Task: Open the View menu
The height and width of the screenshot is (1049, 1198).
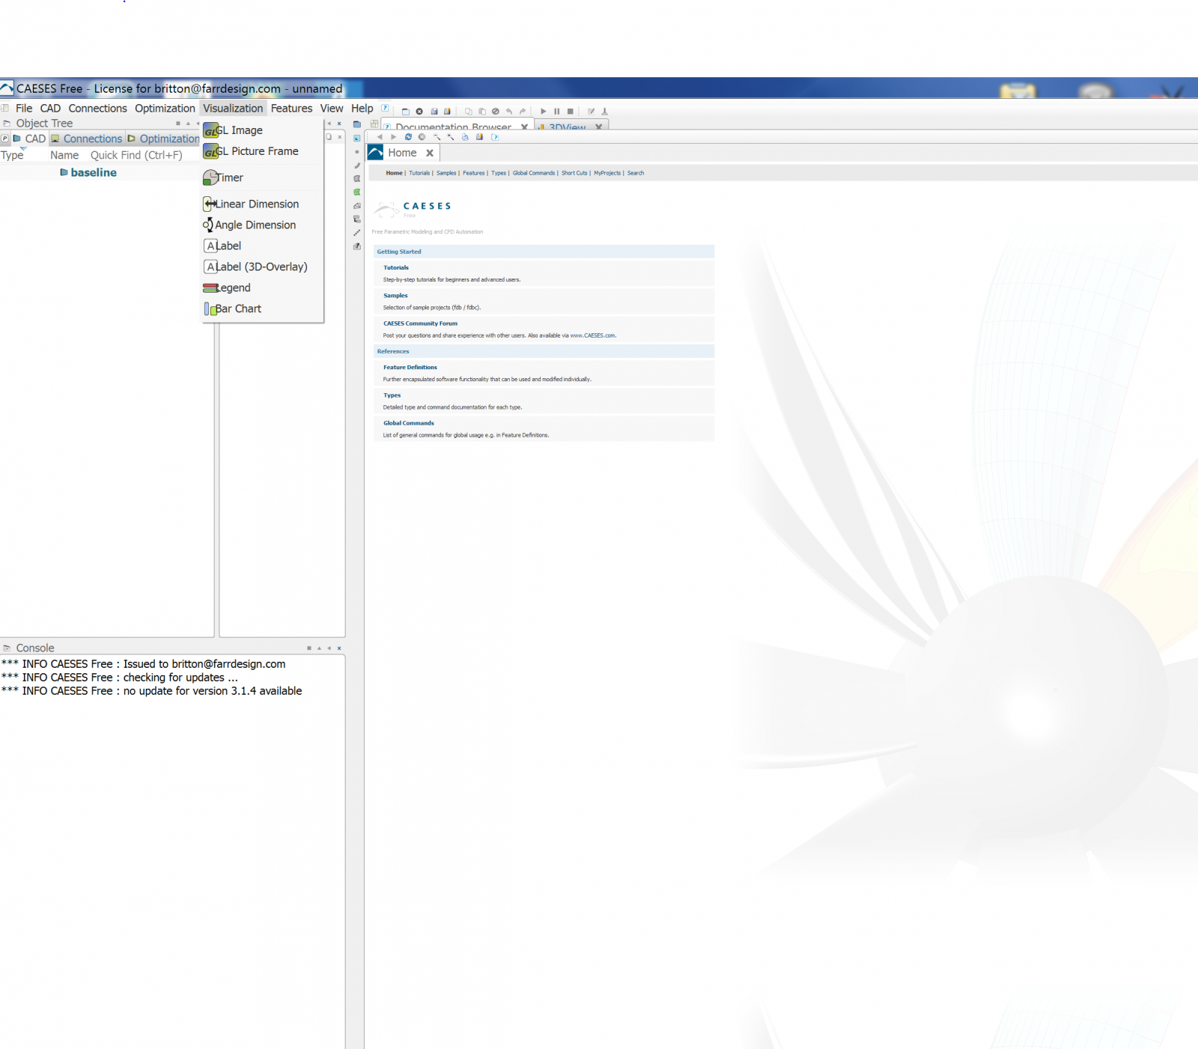Action: [x=332, y=109]
